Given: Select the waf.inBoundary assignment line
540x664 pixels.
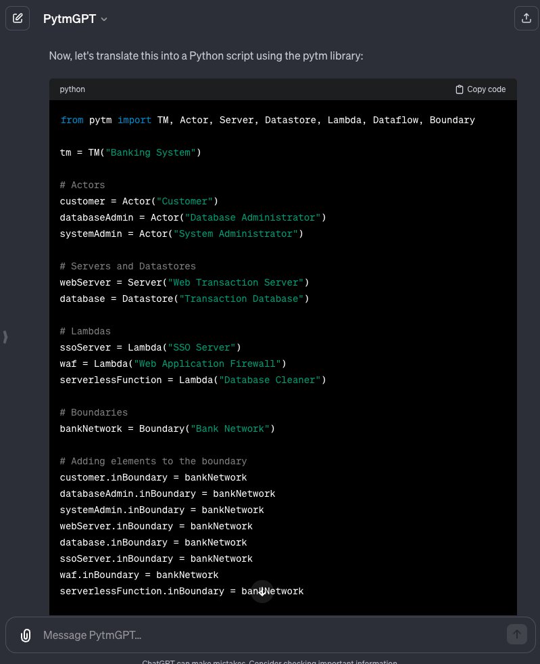Looking at the screenshot, I should pyautogui.click(x=139, y=575).
